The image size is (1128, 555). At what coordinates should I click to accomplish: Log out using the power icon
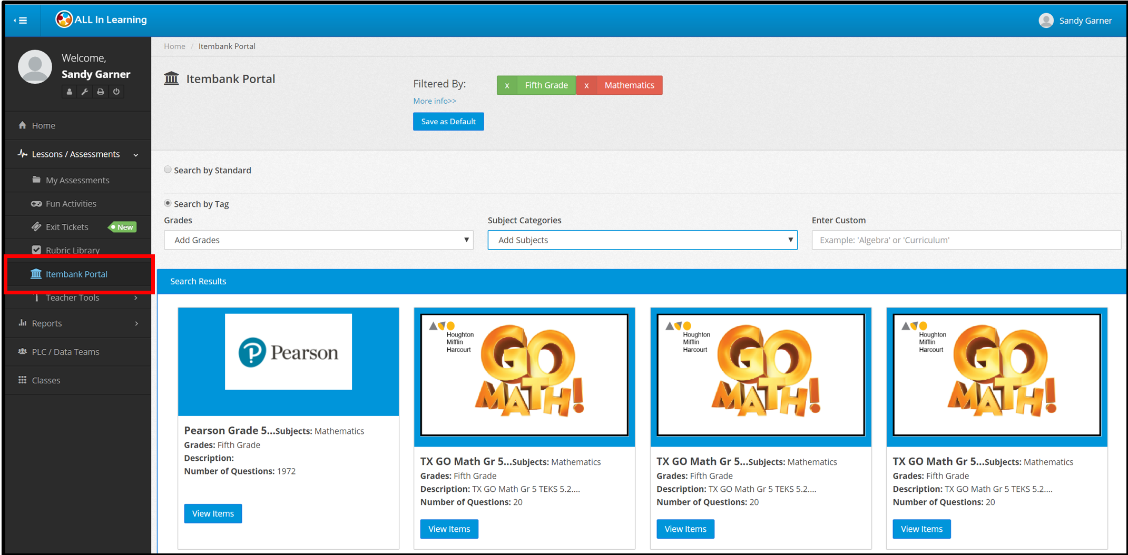tap(116, 92)
